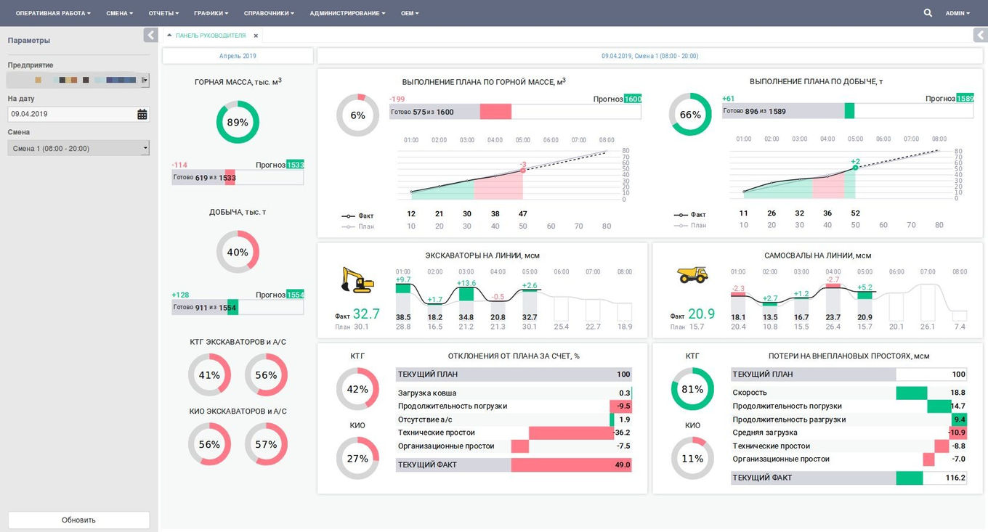Image resolution: width=988 pixels, height=532 pixels.
Task: Open the ADMIN user dropdown
Action: [957, 13]
